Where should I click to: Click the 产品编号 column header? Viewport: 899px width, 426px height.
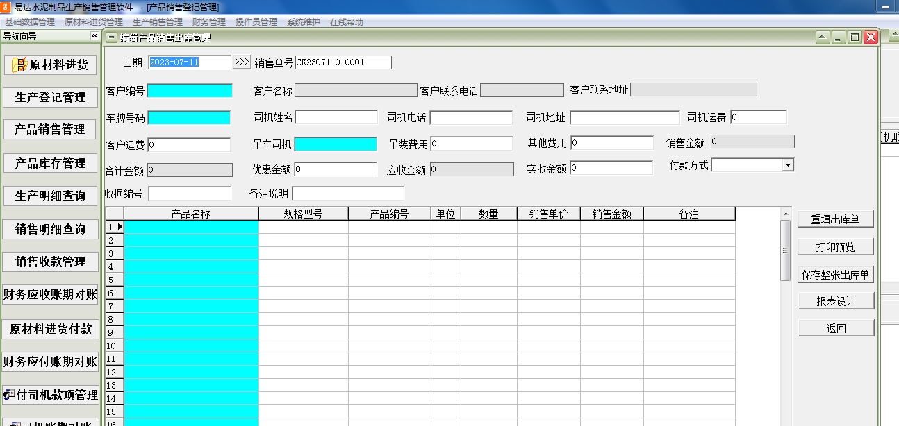coord(390,214)
